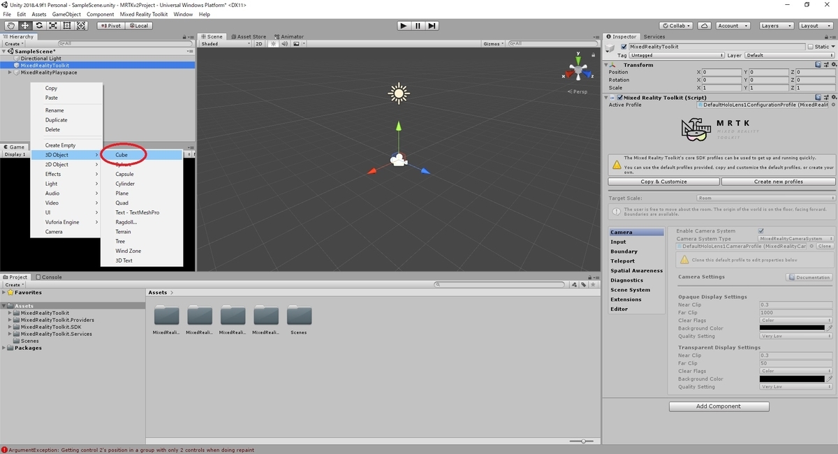
Task: Click the Hierarchy panel lock icon
Action: pos(184,36)
